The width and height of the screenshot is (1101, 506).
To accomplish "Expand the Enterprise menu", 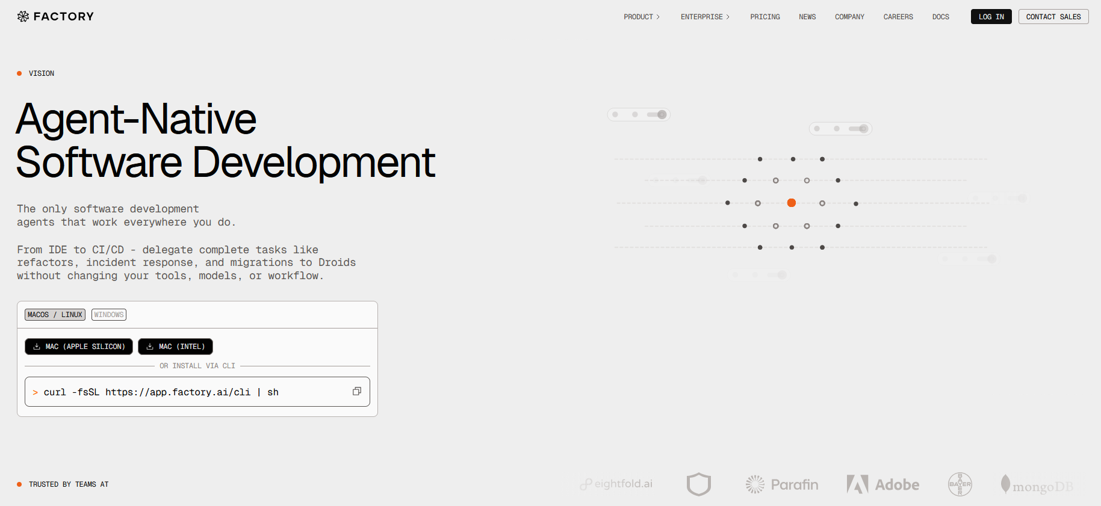I will tap(704, 17).
